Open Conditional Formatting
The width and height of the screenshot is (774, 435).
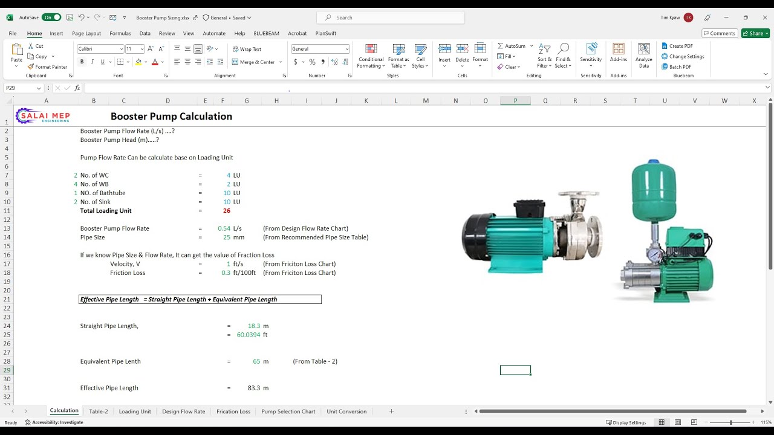click(x=371, y=56)
